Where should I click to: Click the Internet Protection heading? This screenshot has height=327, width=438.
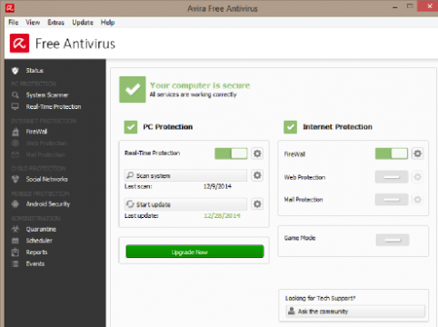(338, 127)
